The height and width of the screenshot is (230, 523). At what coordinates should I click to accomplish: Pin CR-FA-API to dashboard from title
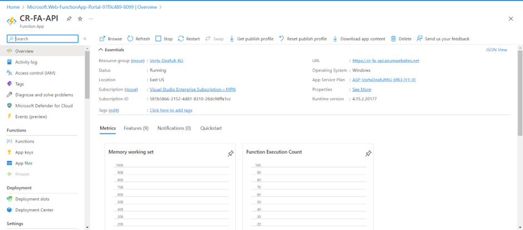tap(69, 19)
